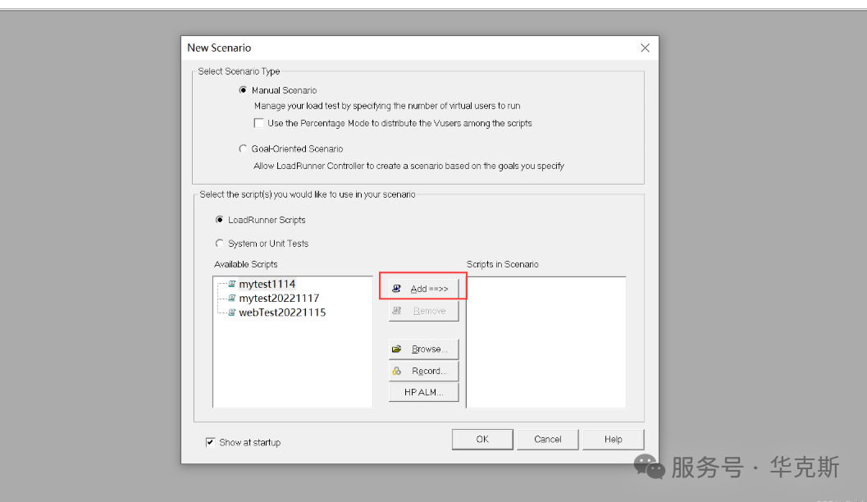The height and width of the screenshot is (502, 867).
Task: Open the HP ALM... connection
Action: coord(423,392)
